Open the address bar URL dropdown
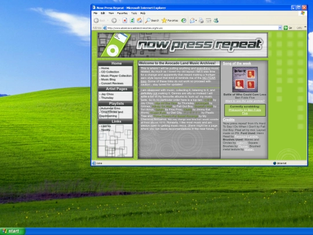 tap(280, 28)
